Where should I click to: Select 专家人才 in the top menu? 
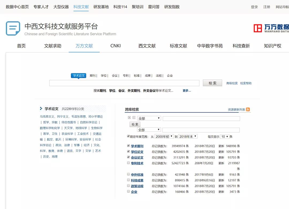click(41, 7)
